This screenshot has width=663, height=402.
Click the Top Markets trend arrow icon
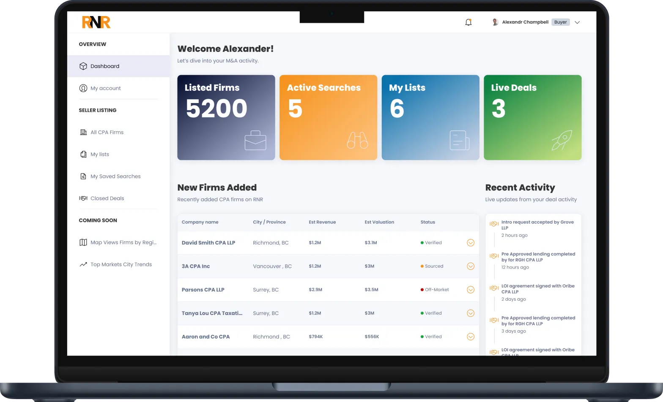click(x=83, y=264)
